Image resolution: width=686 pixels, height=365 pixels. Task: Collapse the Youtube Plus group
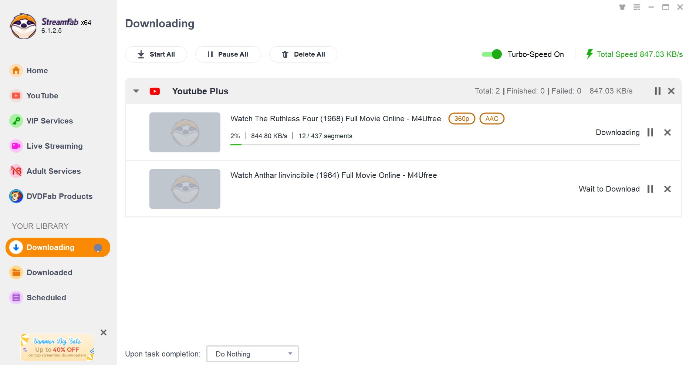136,91
